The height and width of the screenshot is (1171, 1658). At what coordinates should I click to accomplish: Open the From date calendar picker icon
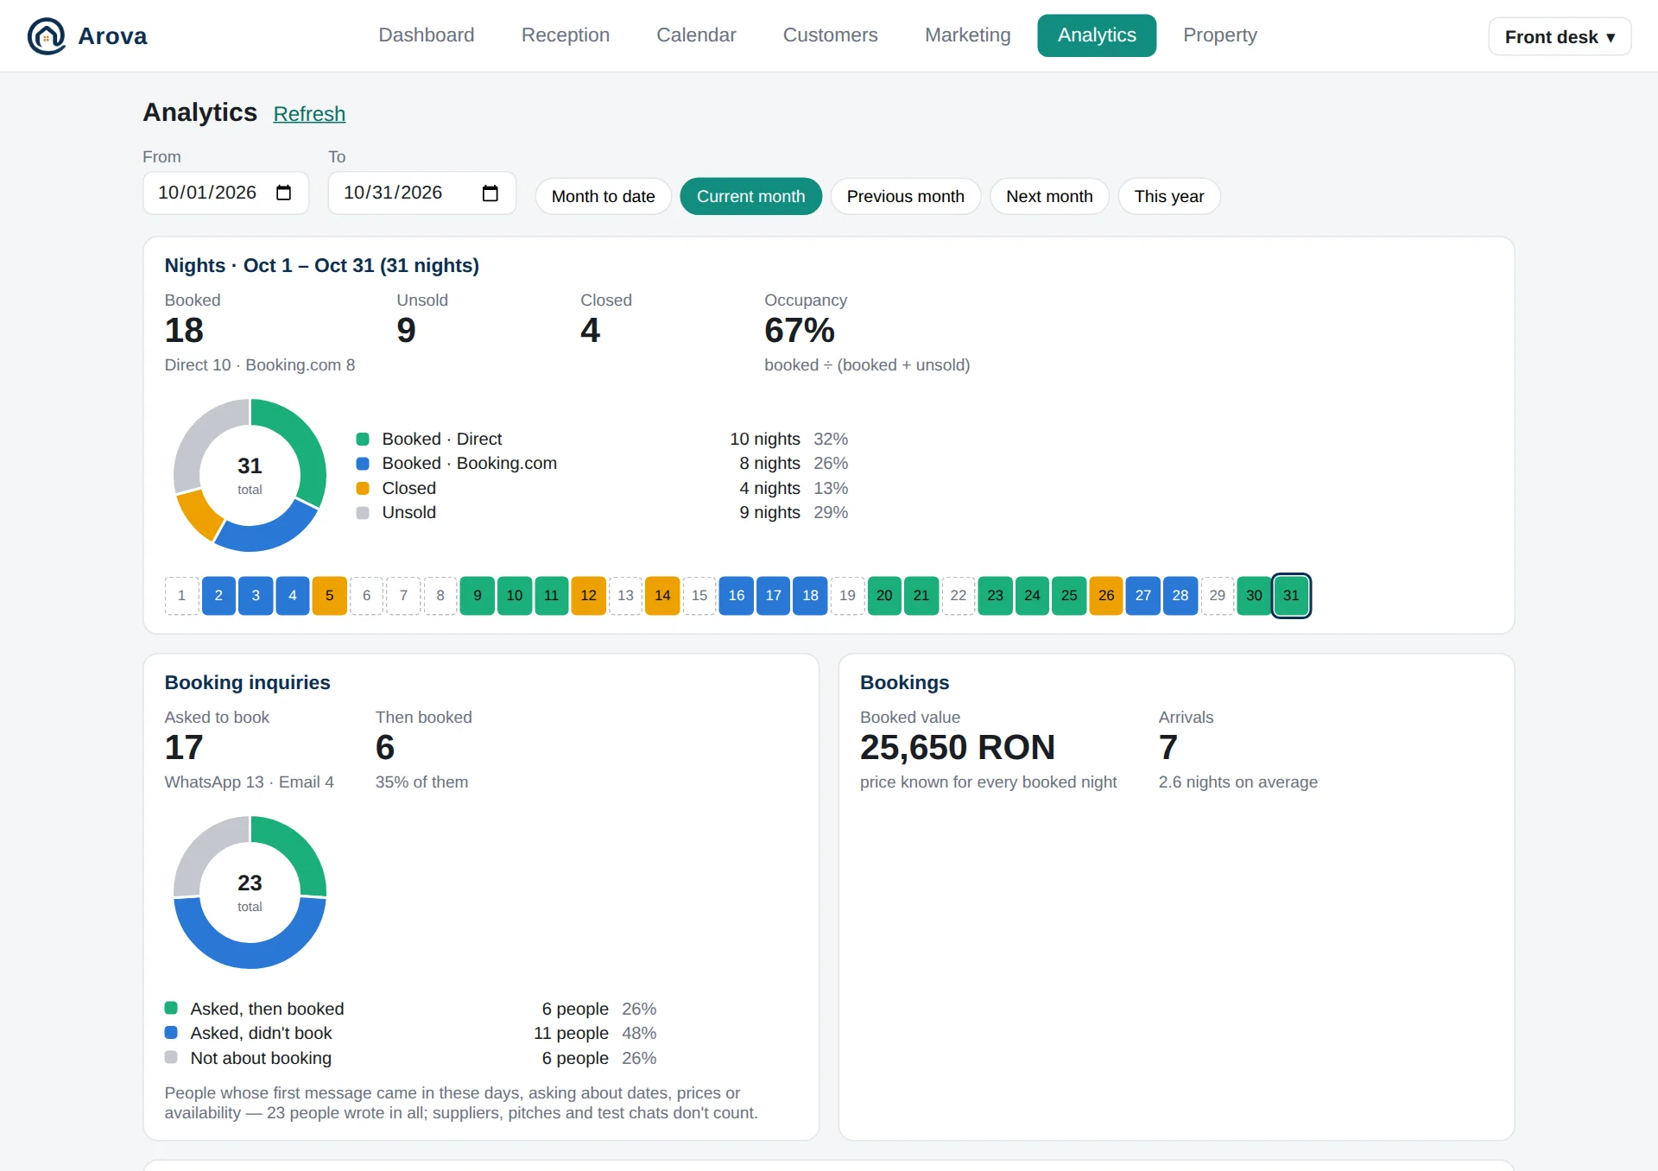coord(283,193)
